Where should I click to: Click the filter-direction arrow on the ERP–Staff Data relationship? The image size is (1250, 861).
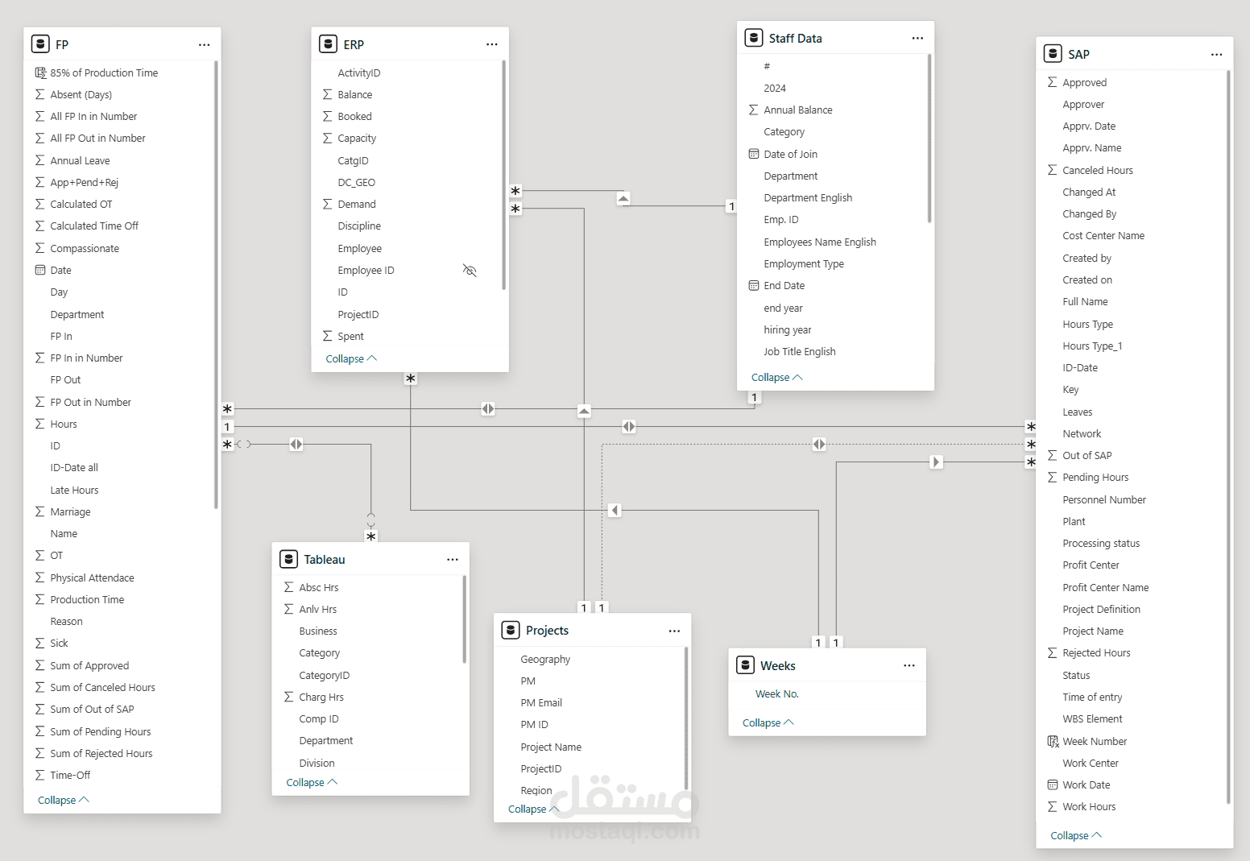click(623, 198)
